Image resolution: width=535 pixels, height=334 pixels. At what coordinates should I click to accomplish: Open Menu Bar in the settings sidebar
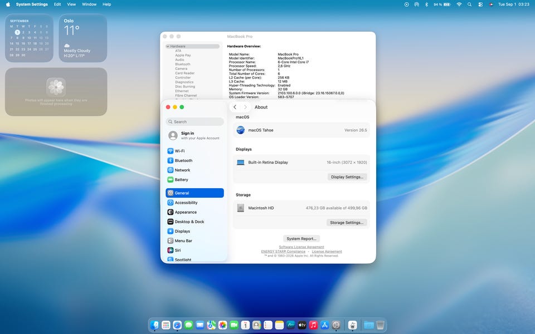(x=194, y=240)
